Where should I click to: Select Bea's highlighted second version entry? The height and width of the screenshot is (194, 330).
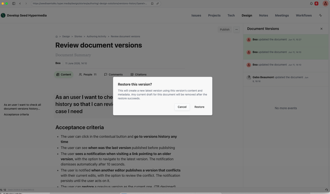(x=286, y=53)
